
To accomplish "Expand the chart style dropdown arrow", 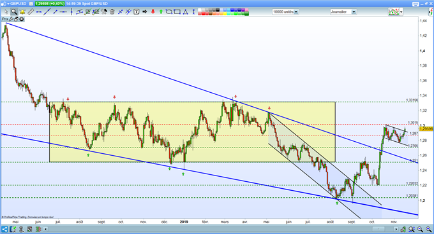I will (401, 12).
